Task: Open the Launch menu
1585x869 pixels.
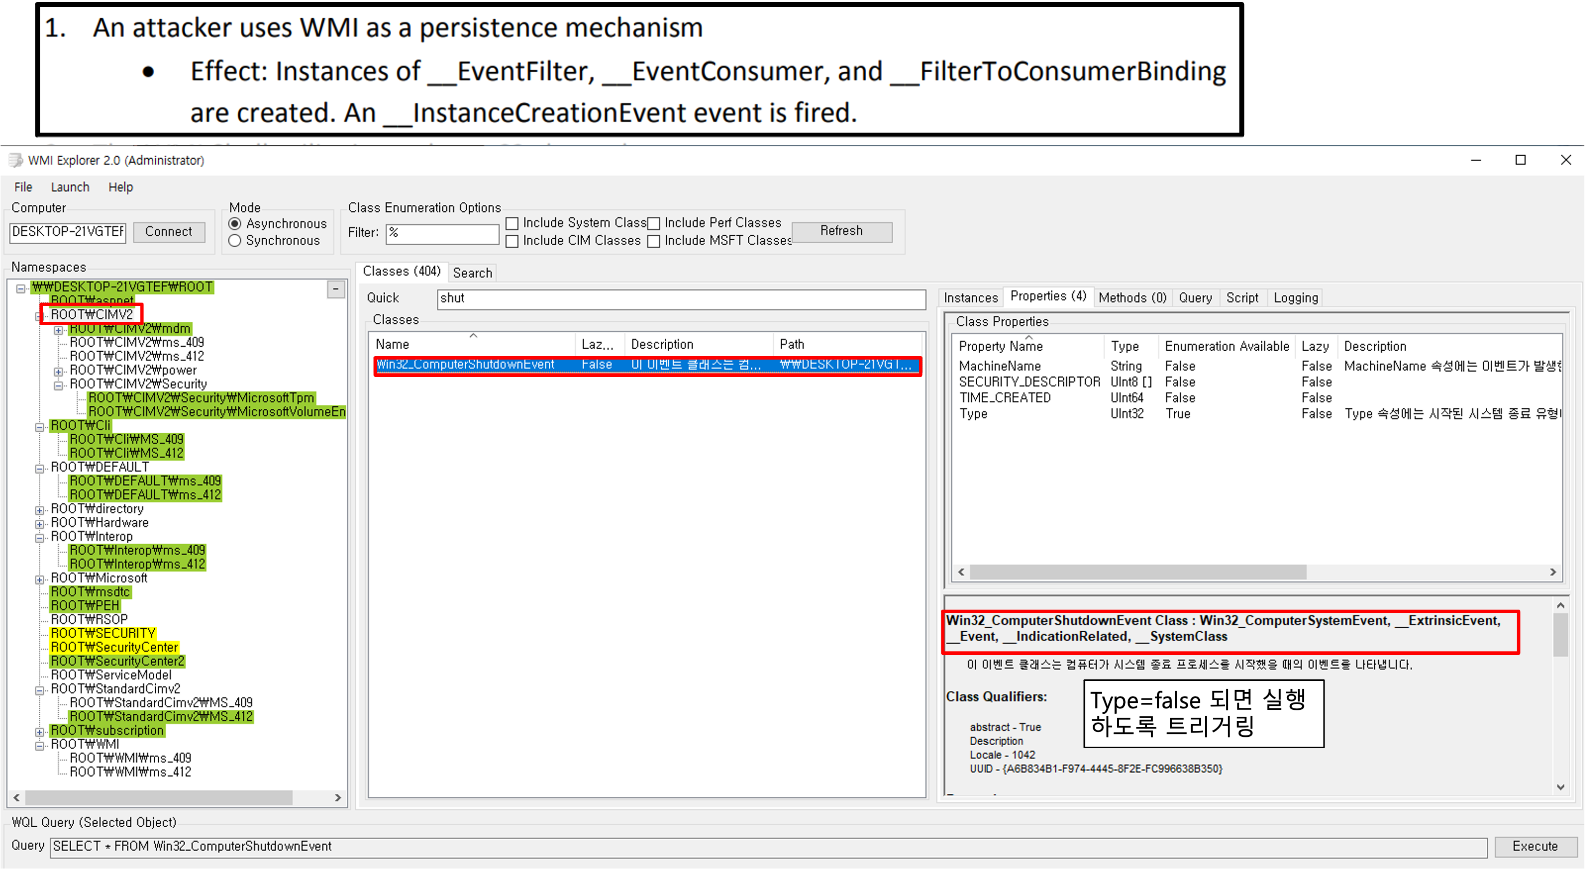Action: pyautogui.click(x=70, y=187)
